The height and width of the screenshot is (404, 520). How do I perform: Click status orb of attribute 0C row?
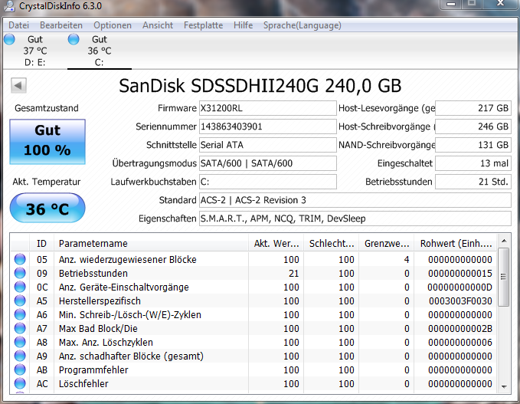[x=20, y=287]
